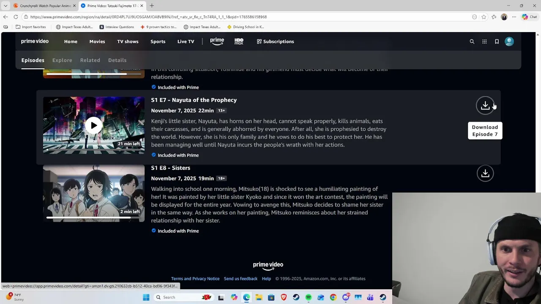Open Movies in Prime navigation
The width and height of the screenshot is (541, 304).
click(97, 41)
